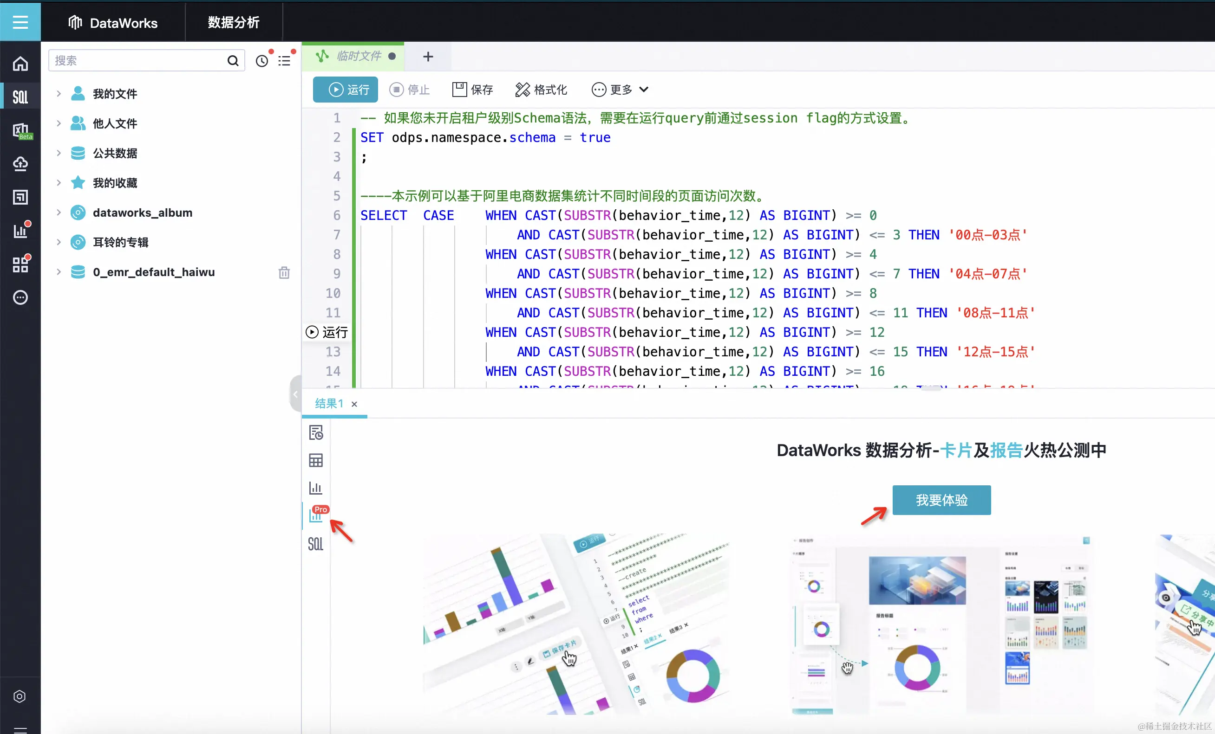Open the bar chart result icon

click(x=315, y=488)
